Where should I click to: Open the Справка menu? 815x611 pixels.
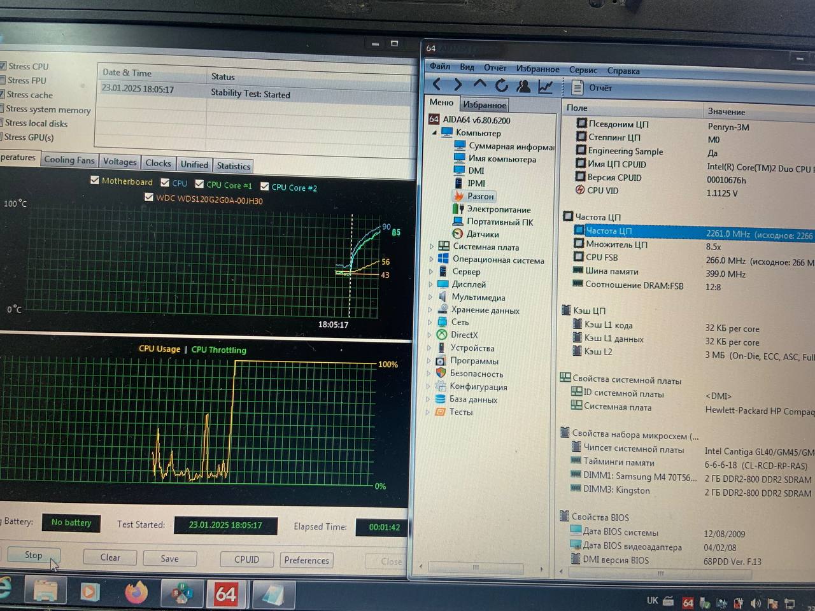point(623,71)
